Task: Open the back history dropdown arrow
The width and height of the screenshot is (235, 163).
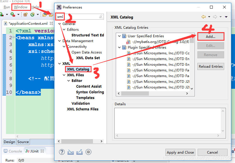Action: tap(209, 17)
